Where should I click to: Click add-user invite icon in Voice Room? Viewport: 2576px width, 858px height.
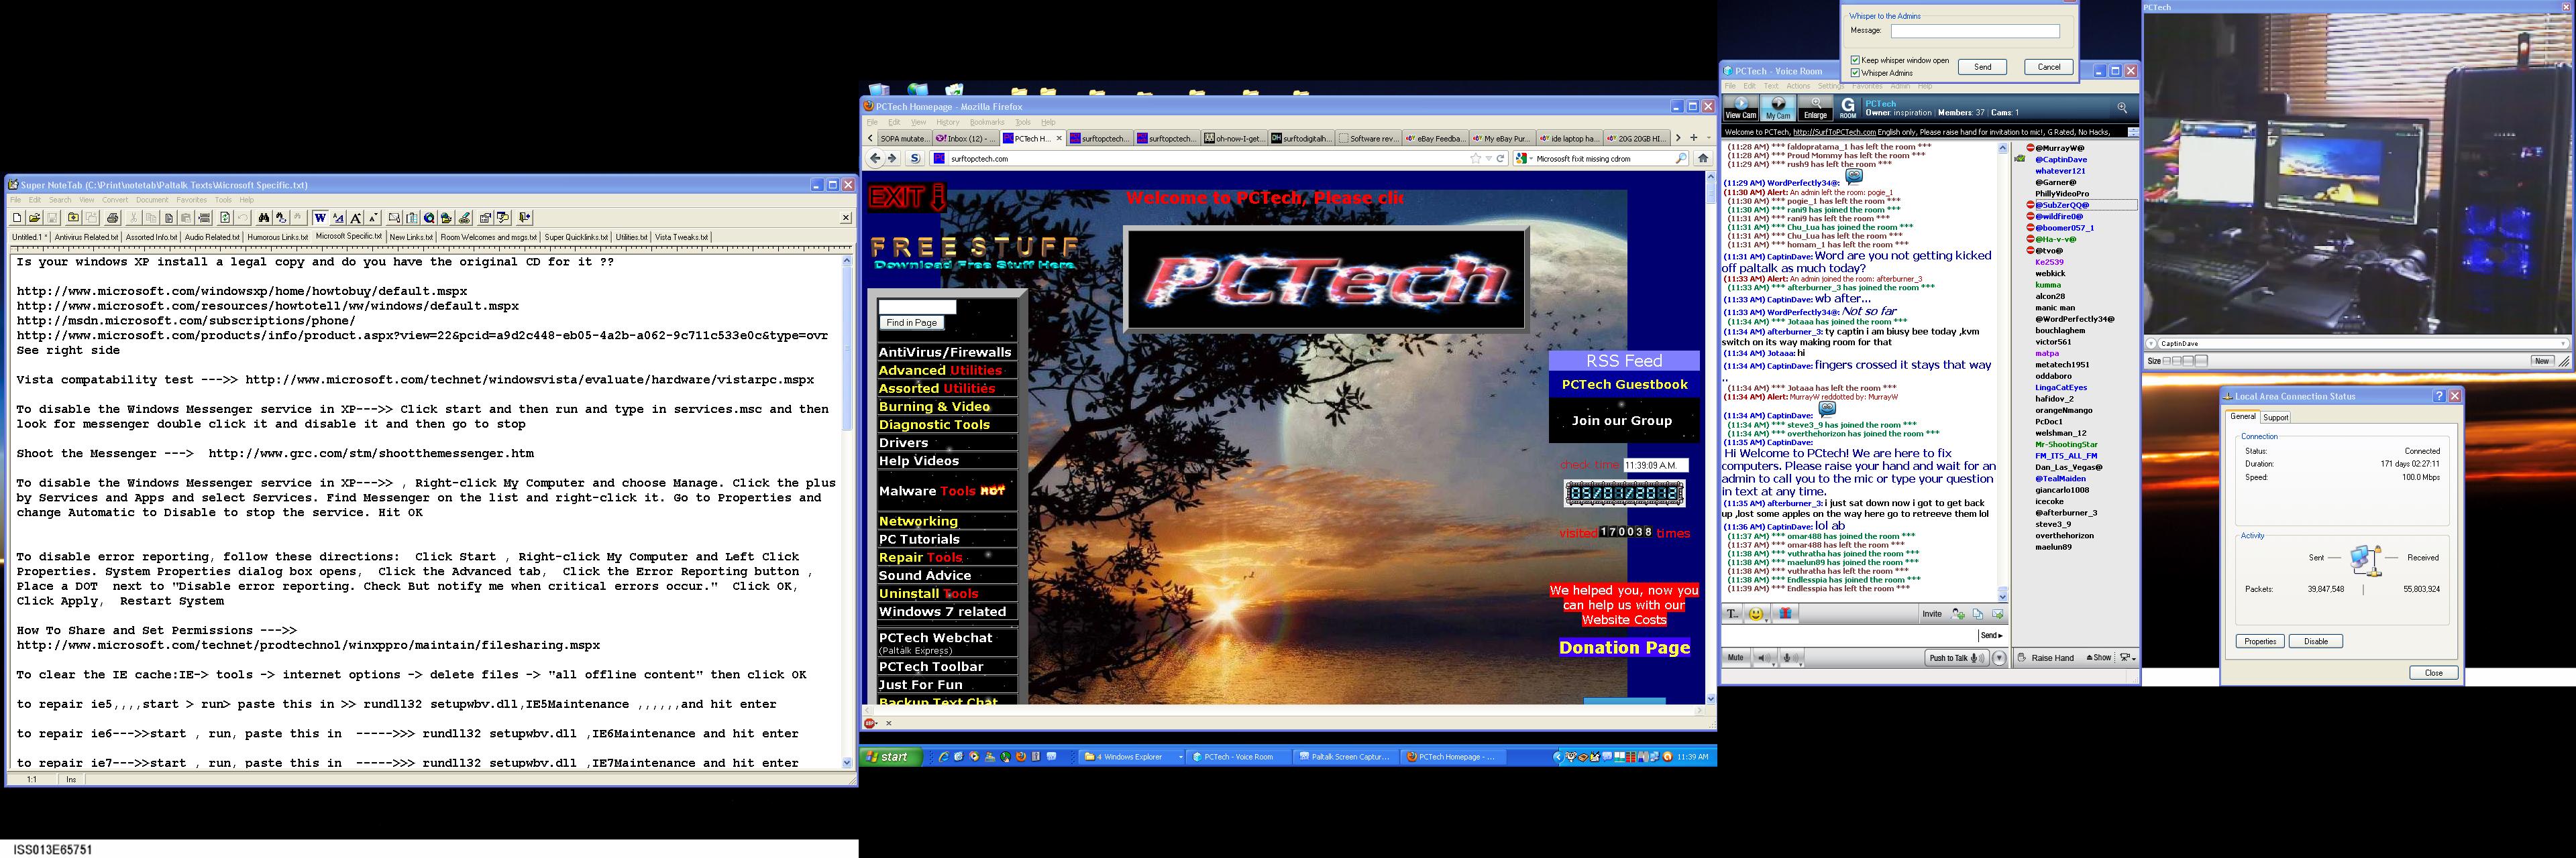(x=1958, y=614)
